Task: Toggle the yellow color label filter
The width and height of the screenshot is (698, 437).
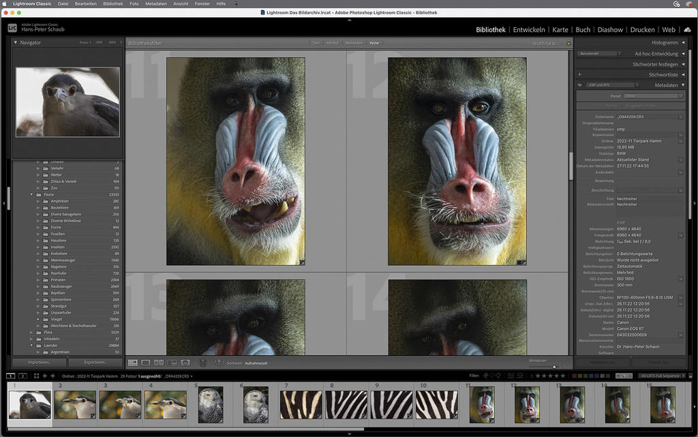Action: click(580, 376)
